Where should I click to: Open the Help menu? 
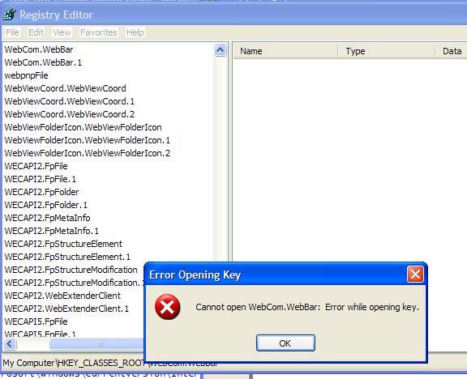(x=135, y=32)
